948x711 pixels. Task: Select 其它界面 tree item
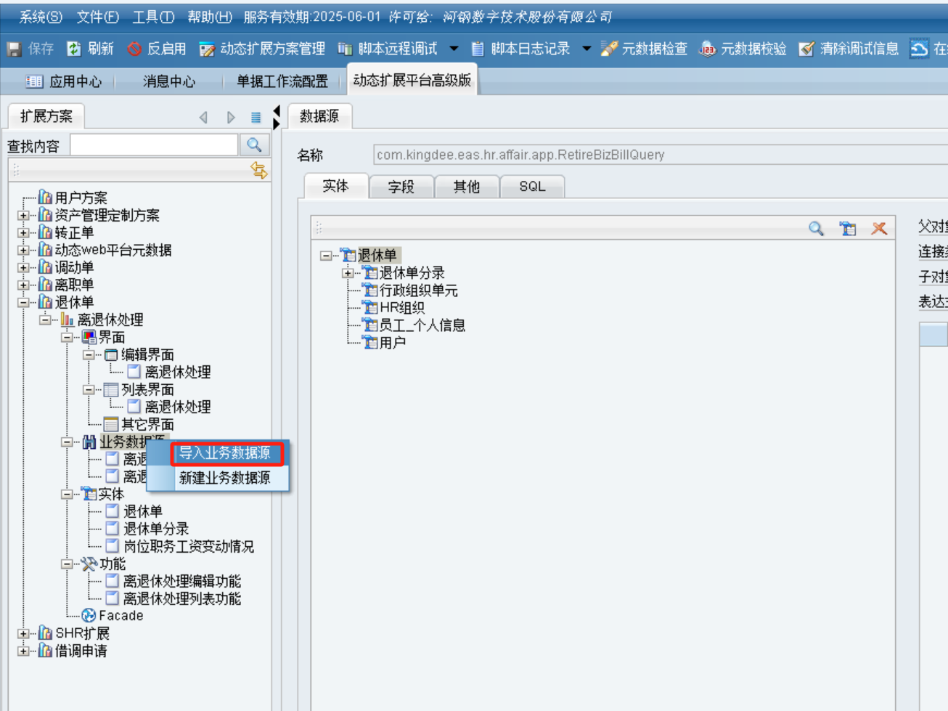[147, 424]
